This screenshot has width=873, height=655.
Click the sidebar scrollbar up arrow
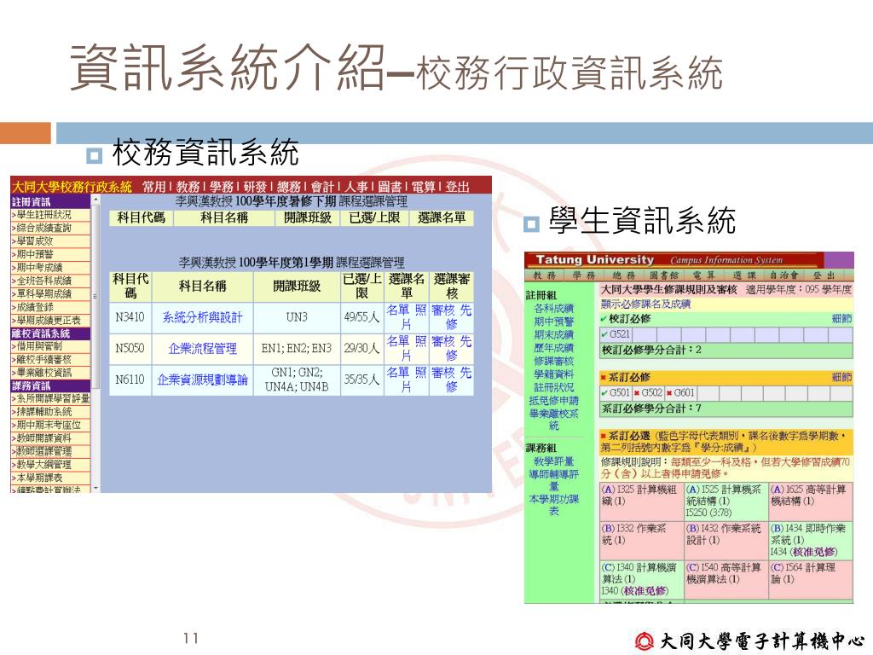[x=95, y=199]
